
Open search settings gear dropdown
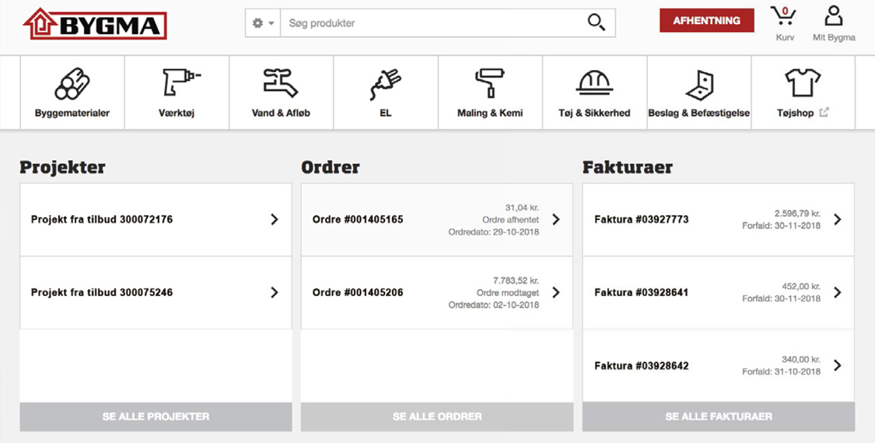click(x=263, y=23)
